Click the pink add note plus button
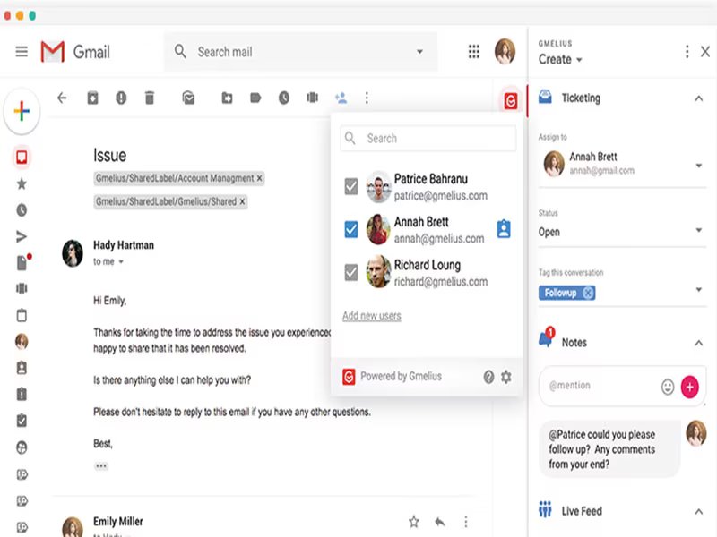This screenshot has width=717, height=537. click(689, 387)
